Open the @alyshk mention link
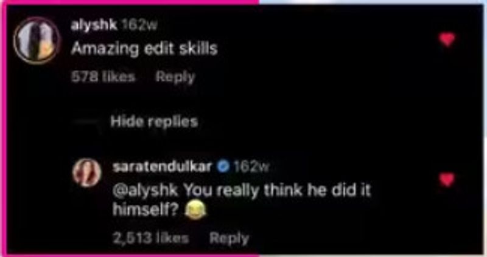Screen dimensions: 487x257 tap(145, 191)
